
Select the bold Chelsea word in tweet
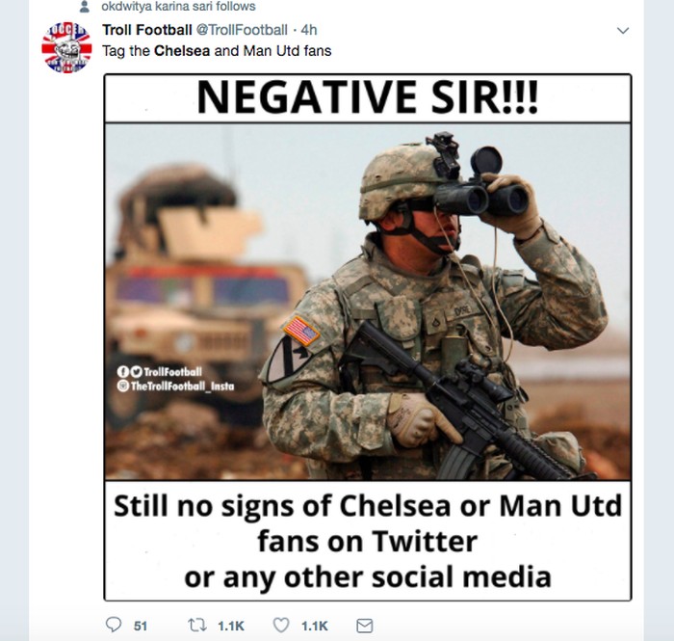coord(182,51)
